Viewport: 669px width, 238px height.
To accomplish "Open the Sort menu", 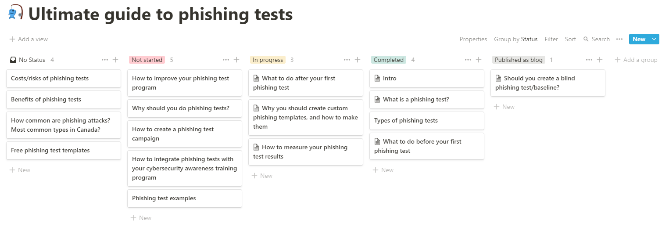I will coord(570,39).
